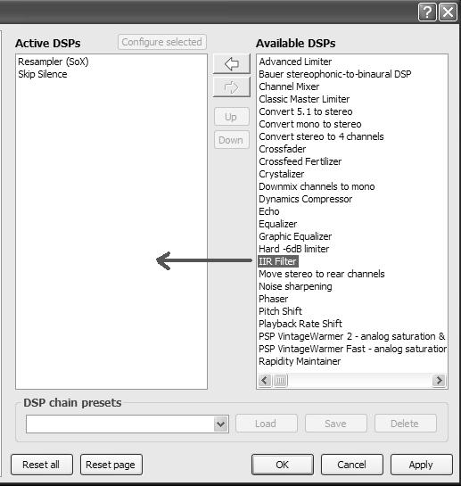Viewport: 461px width, 486px height.
Task: Click inside the DSP chain presets combo box
Action: pyautogui.click(x=128, y=424)
